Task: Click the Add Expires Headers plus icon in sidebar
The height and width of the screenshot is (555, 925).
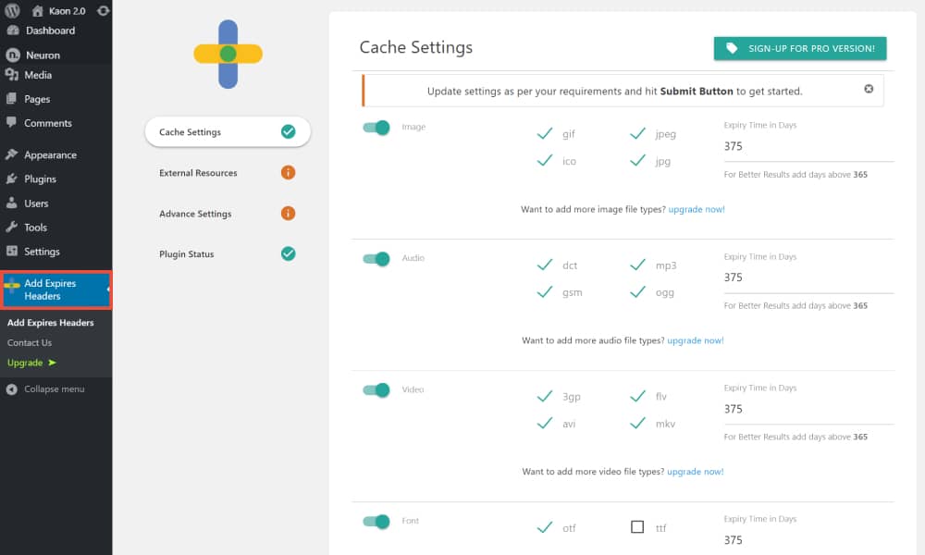Action: click(x=12, y=286)
